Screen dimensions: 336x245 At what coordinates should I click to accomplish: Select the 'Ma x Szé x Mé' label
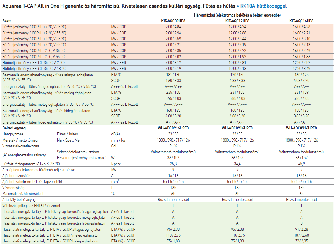coord(68,140)
